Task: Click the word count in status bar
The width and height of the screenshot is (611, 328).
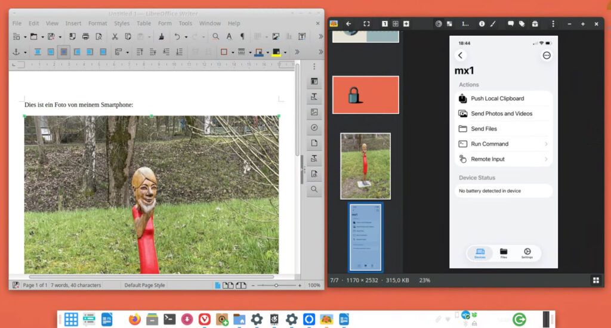Action: [76, 286]
